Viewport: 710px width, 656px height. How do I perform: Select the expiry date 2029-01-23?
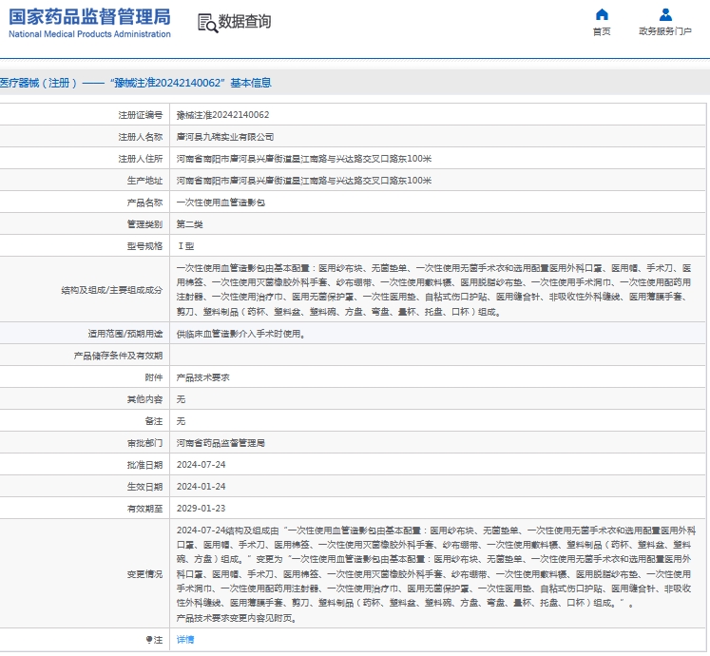click(201, 509)
